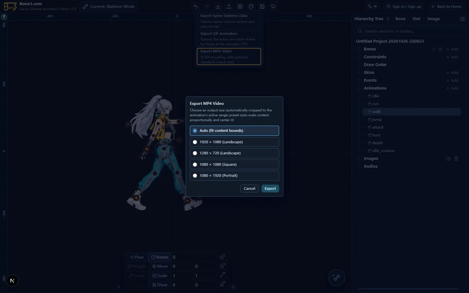Choose the 1280 × 720 (Landscape) size
The height and width of the screenshot is (293, 469).
click(234, 153)
